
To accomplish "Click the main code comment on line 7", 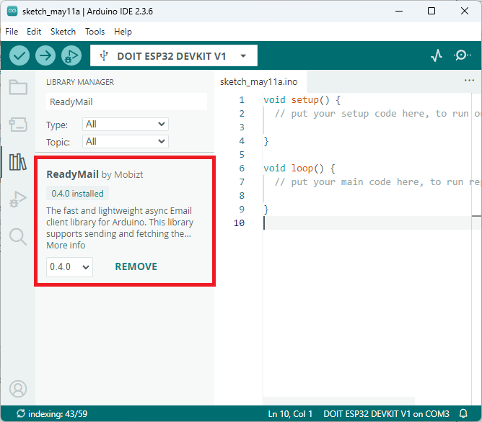I will [377, 182].
